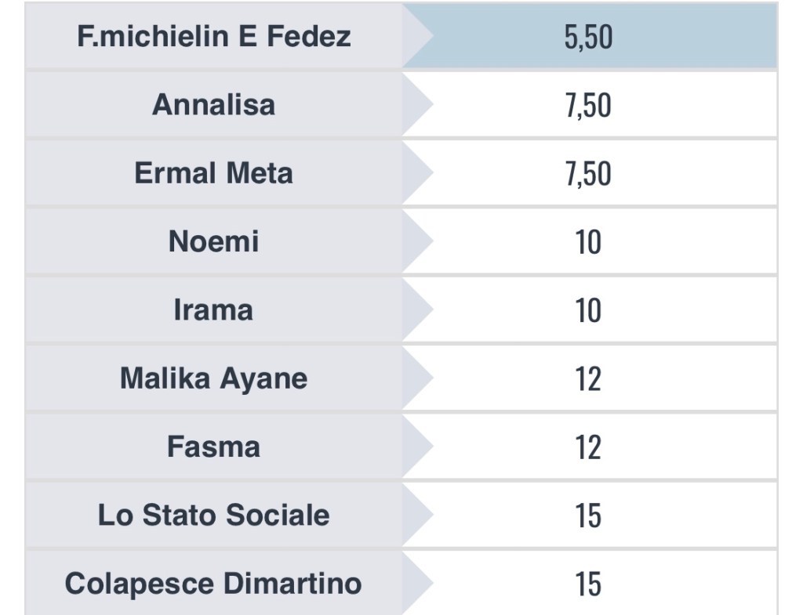Viewport: 803px width, 615px height.
Task: Pick the 15 odds for Colapesce Dimartino
Action: coord(588,584)
